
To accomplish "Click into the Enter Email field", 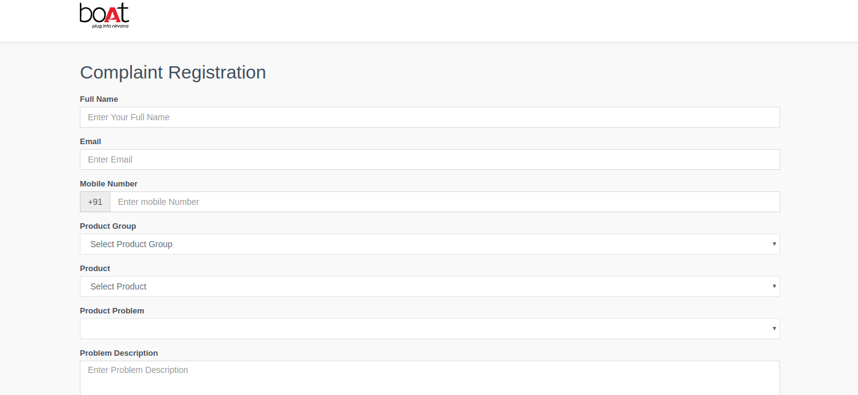I will 429,159.
